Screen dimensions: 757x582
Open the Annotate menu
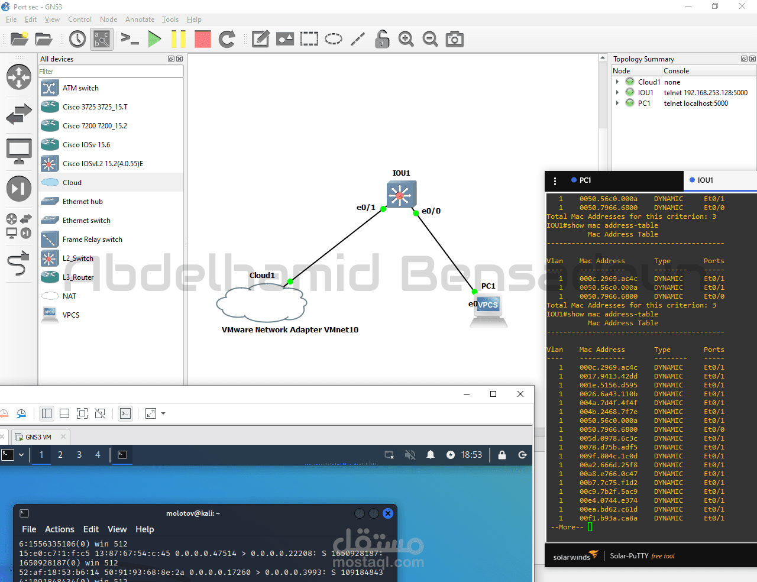point(140,20)
